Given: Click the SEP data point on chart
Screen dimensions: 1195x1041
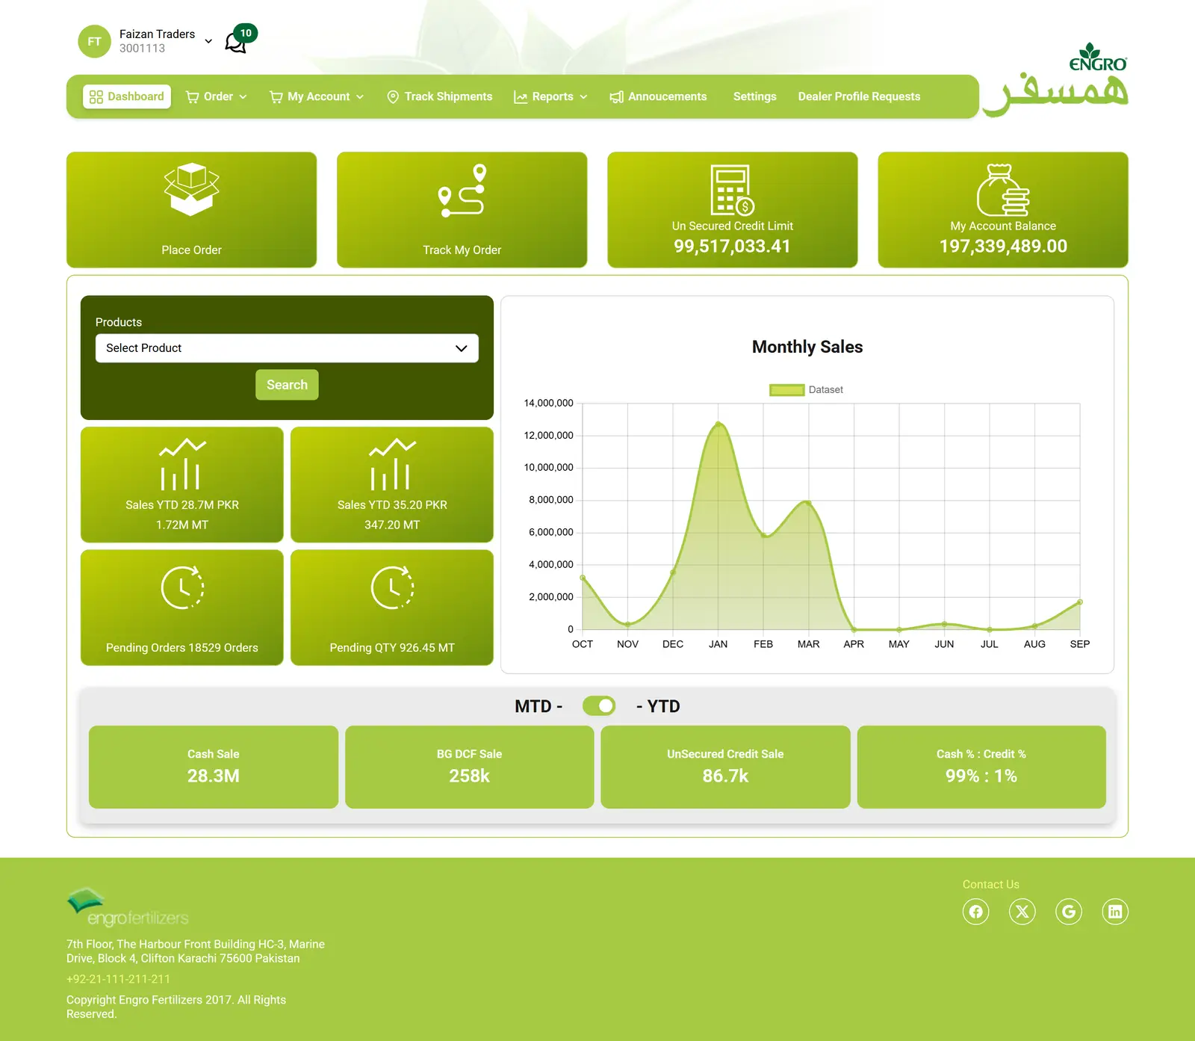Looking at the screenshot, I should pos(1080,602).
